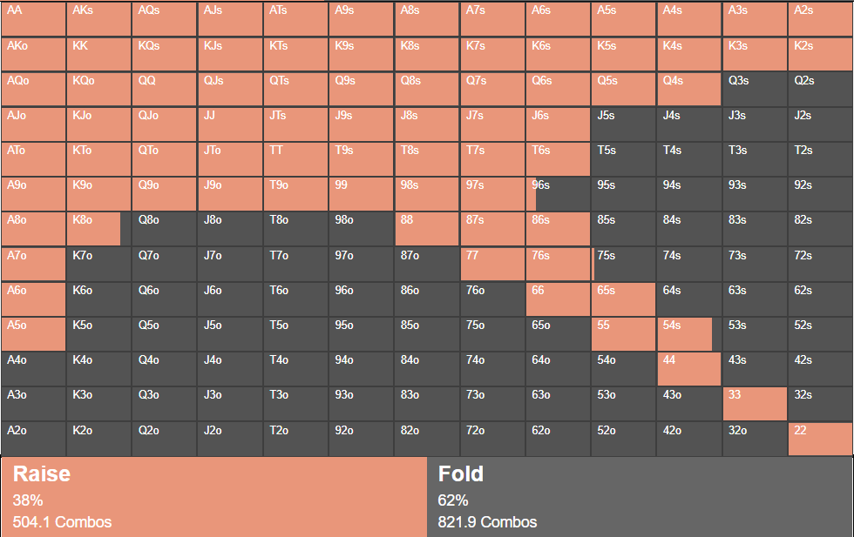The image size is (854, 537).
Task: Select the T9o hand cell
Action: pos(295,193)
